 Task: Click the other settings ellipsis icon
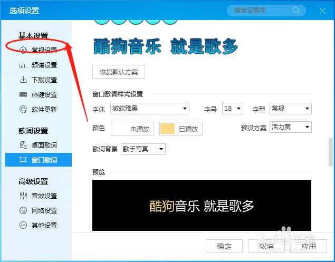pos(23,225)
